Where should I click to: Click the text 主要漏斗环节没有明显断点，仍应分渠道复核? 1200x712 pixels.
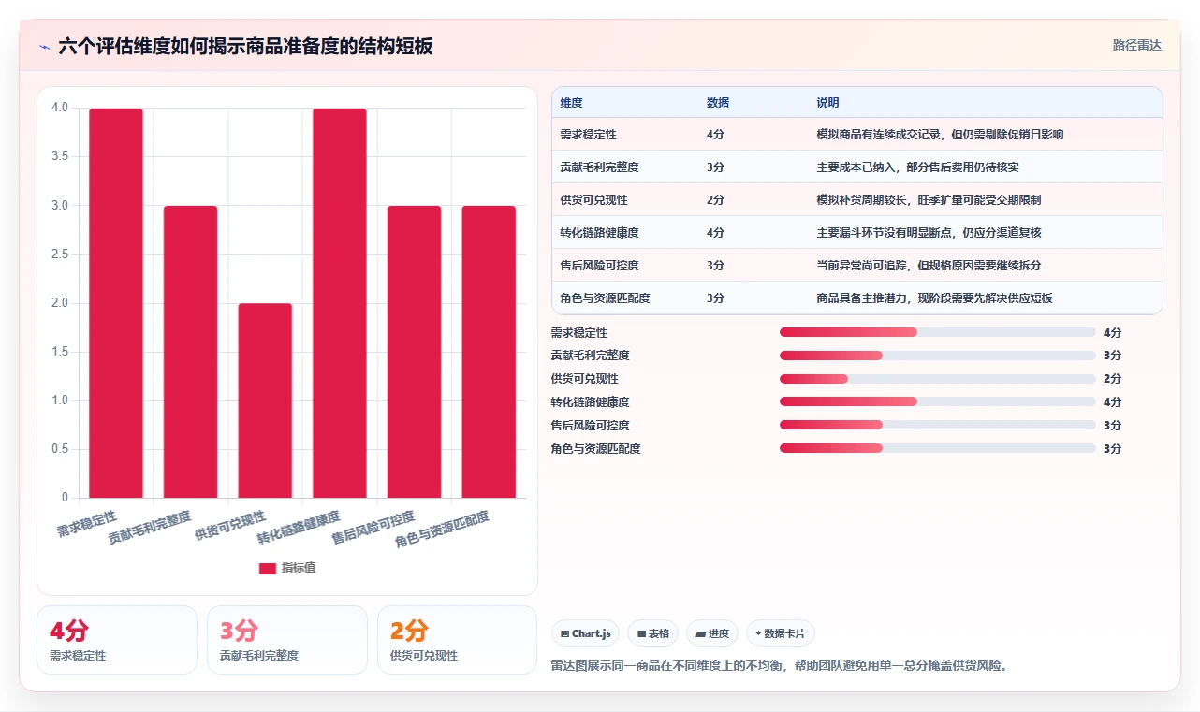pyautogui.click(x=929, y=233)
